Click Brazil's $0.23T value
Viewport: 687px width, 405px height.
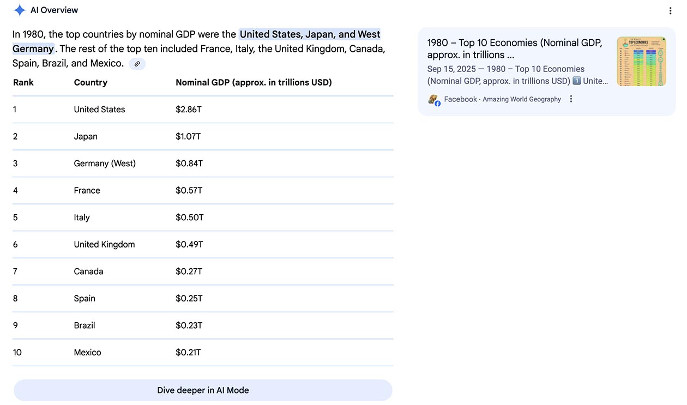[189, 325]
